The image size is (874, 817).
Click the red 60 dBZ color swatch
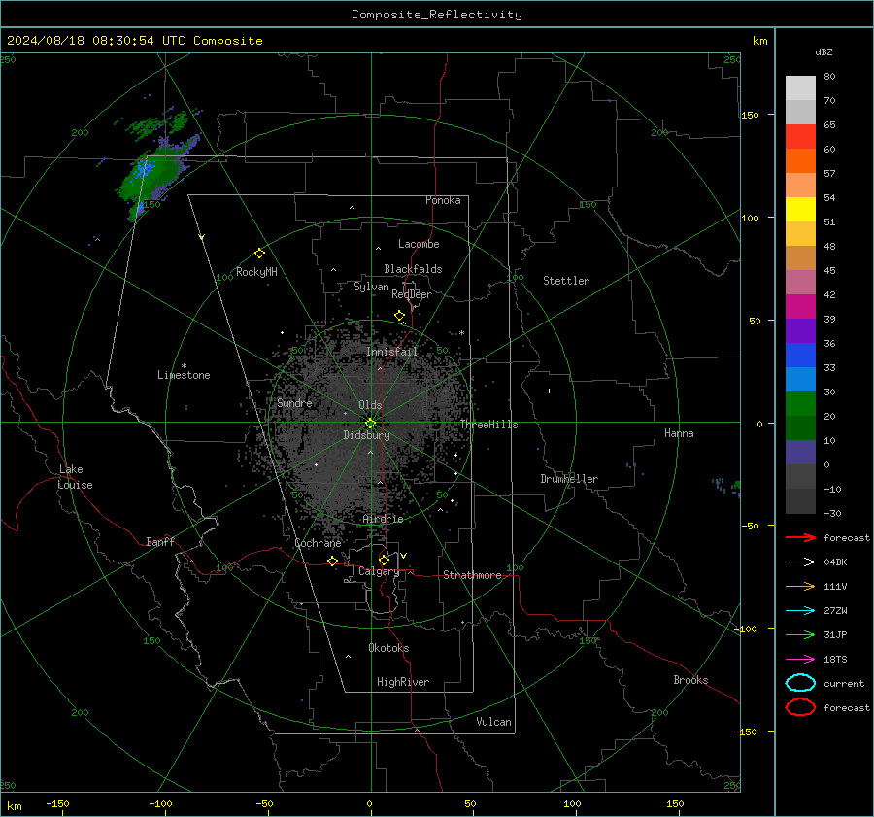[800, 137]
